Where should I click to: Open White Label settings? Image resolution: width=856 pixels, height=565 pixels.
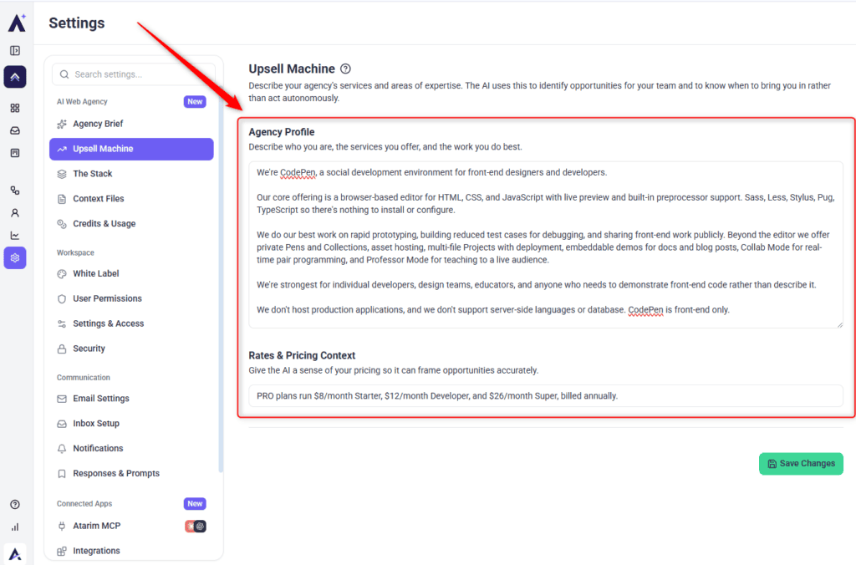pos(131,273)
